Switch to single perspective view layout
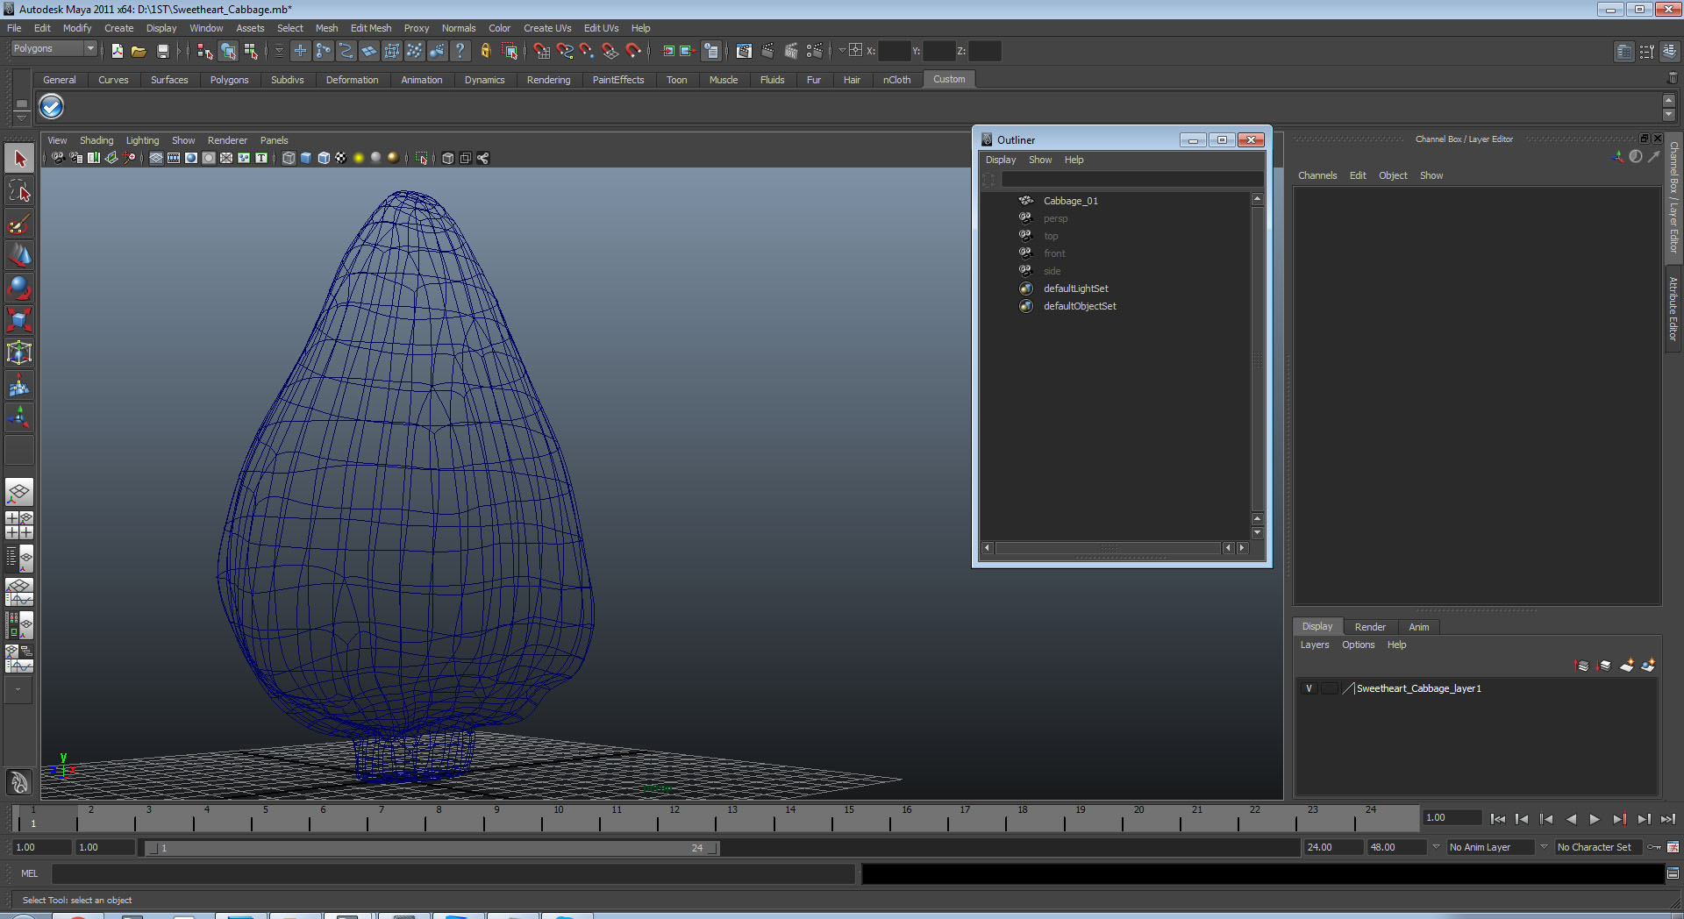1684x919 pixels. point(19,493)
